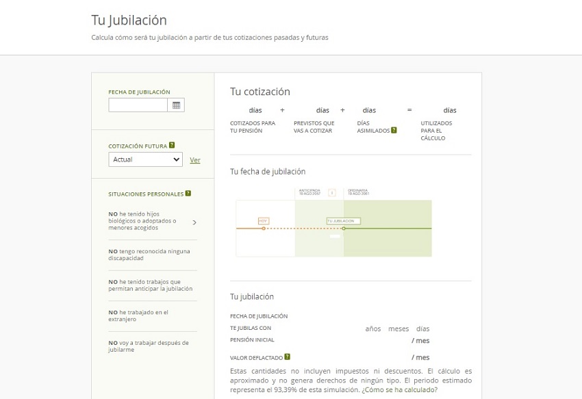
Task: Click the 'Hoy' marker on the timeline
Action: tap(263, 221)
